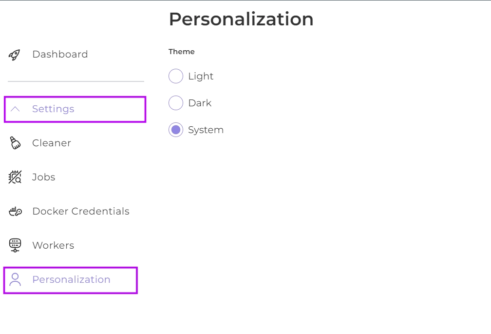Go to the Cleaner settings page

52,143
